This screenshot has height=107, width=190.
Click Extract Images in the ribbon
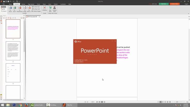36,11
